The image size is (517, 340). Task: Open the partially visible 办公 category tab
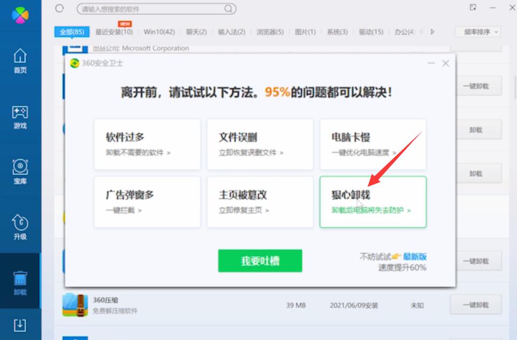404,32
